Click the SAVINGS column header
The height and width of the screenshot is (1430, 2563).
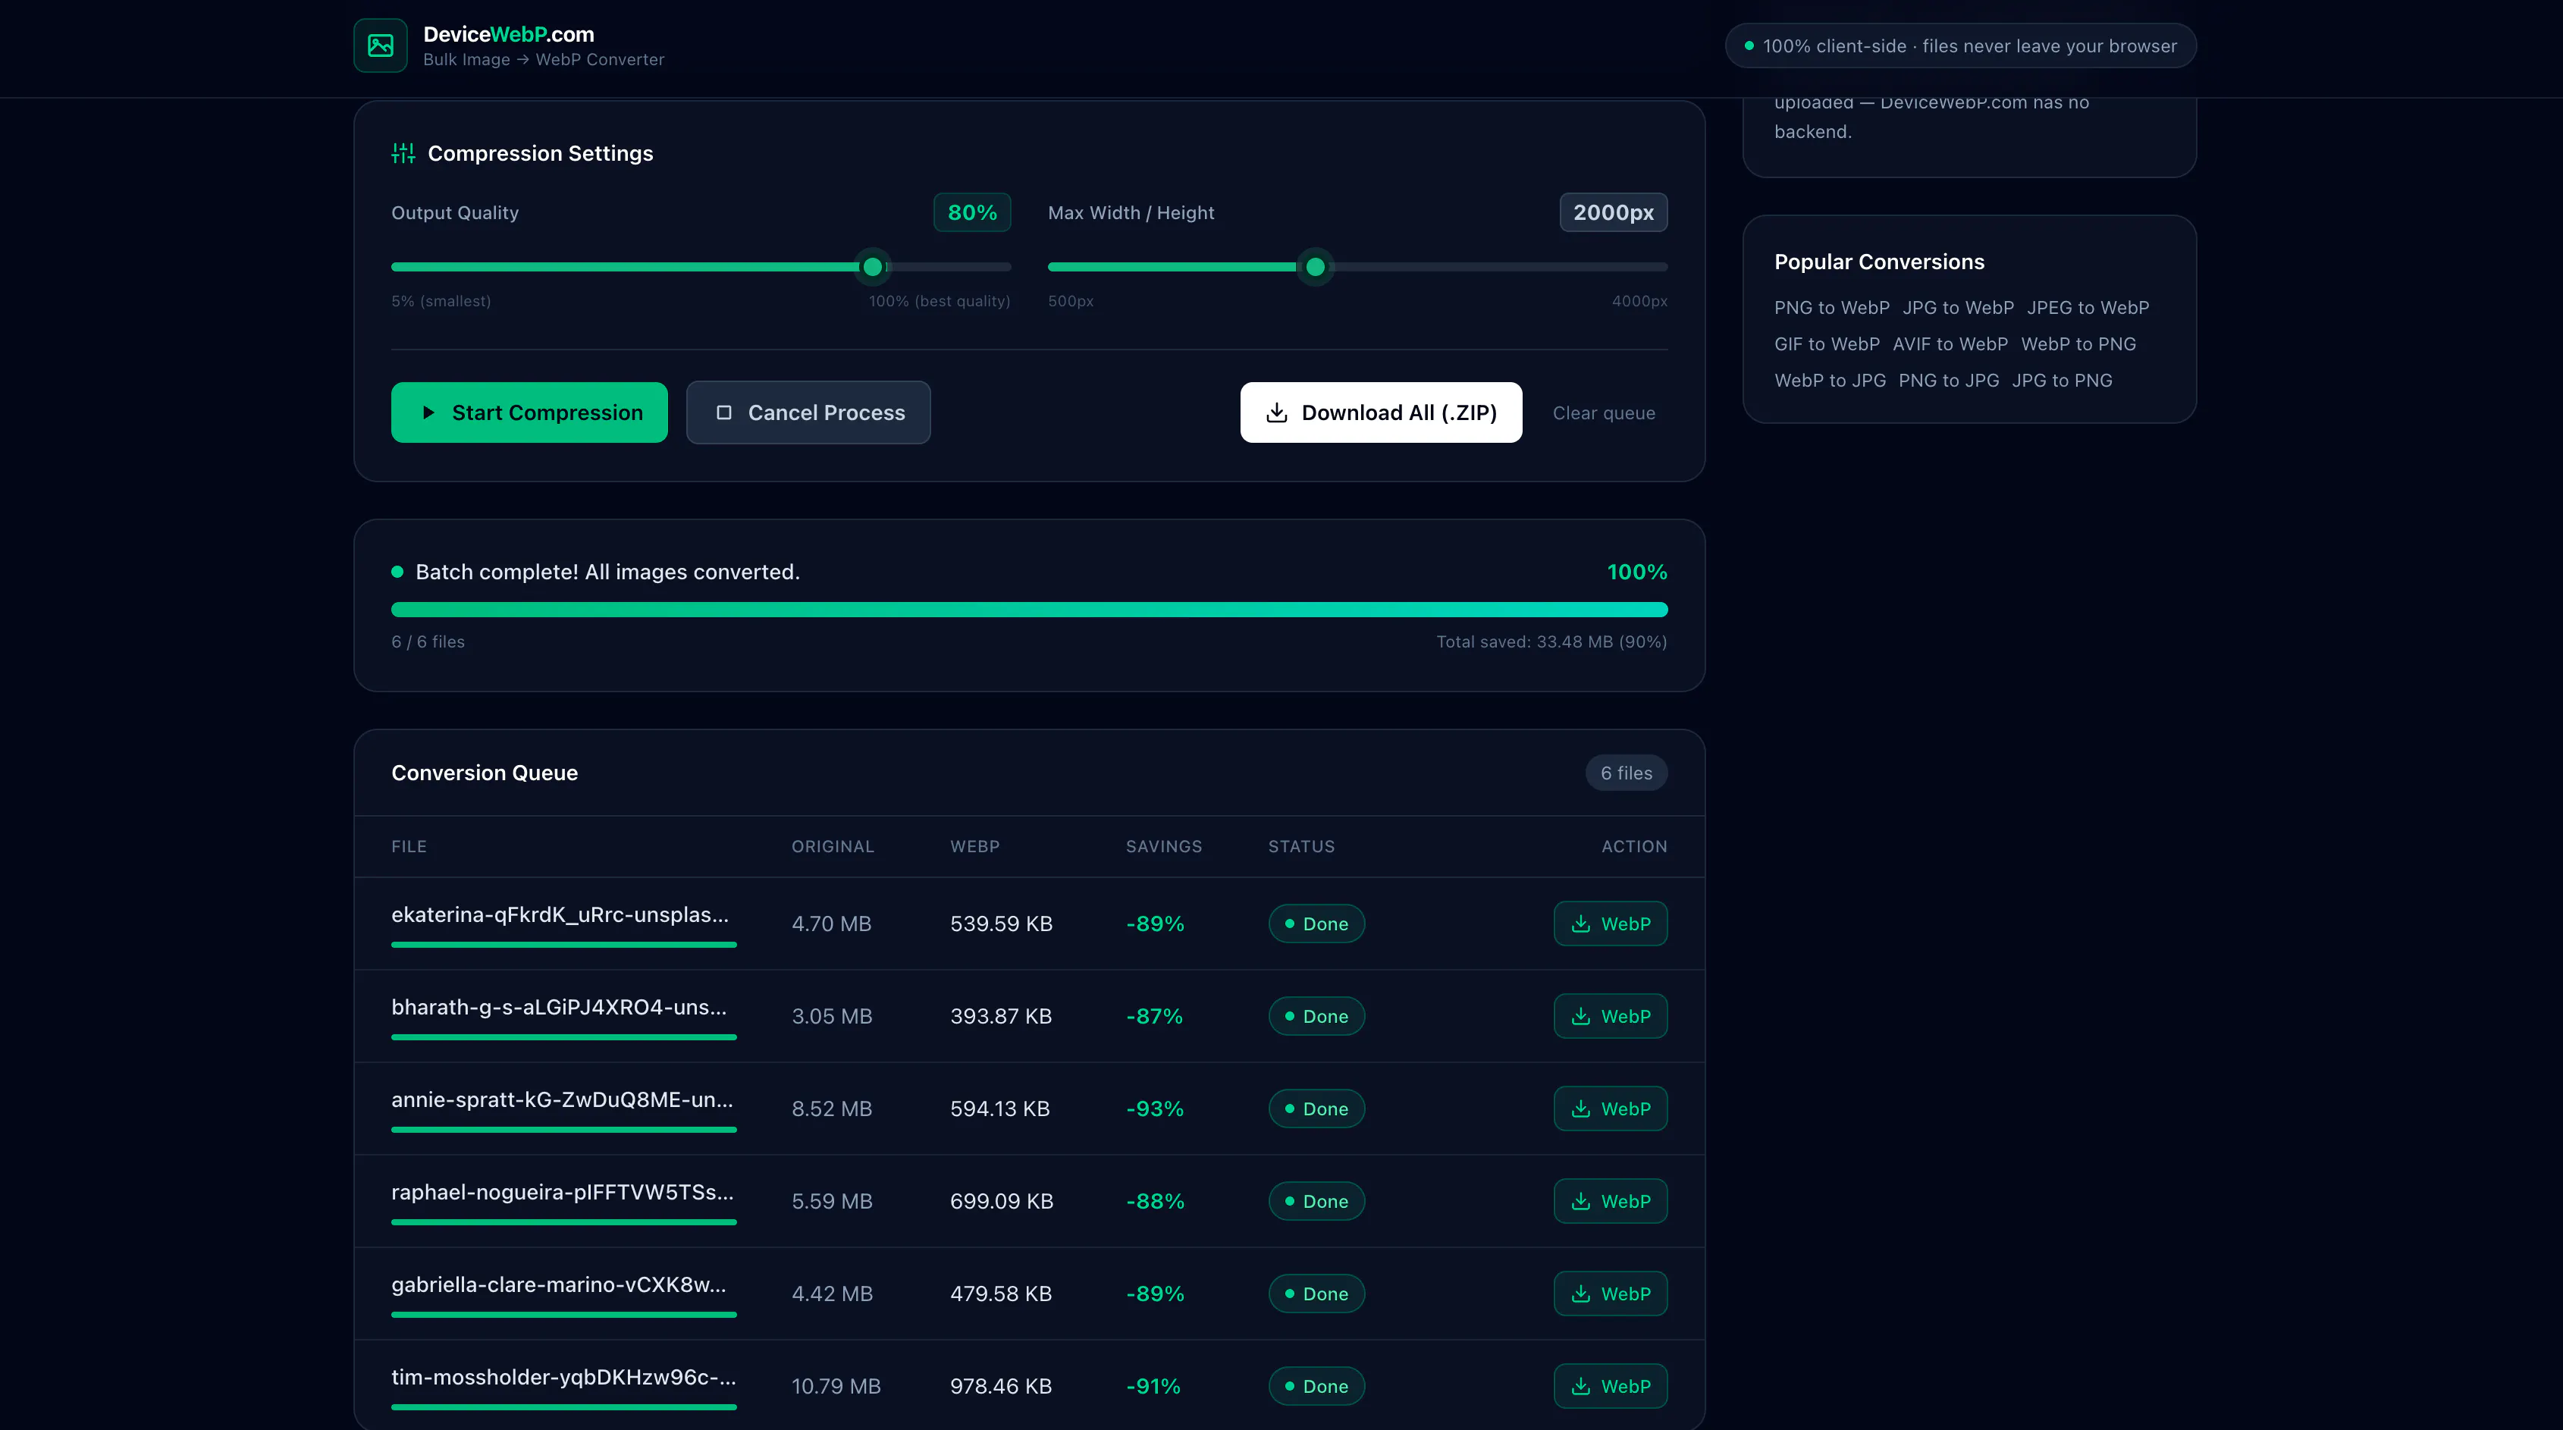point(1163,847)
